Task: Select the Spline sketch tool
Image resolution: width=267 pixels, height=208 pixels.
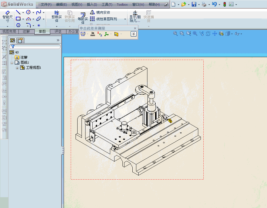Action: pyautogui.click(x=39, y=12)
